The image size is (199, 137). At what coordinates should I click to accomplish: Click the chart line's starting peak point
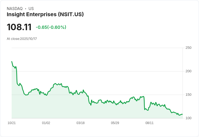[12, 61]
